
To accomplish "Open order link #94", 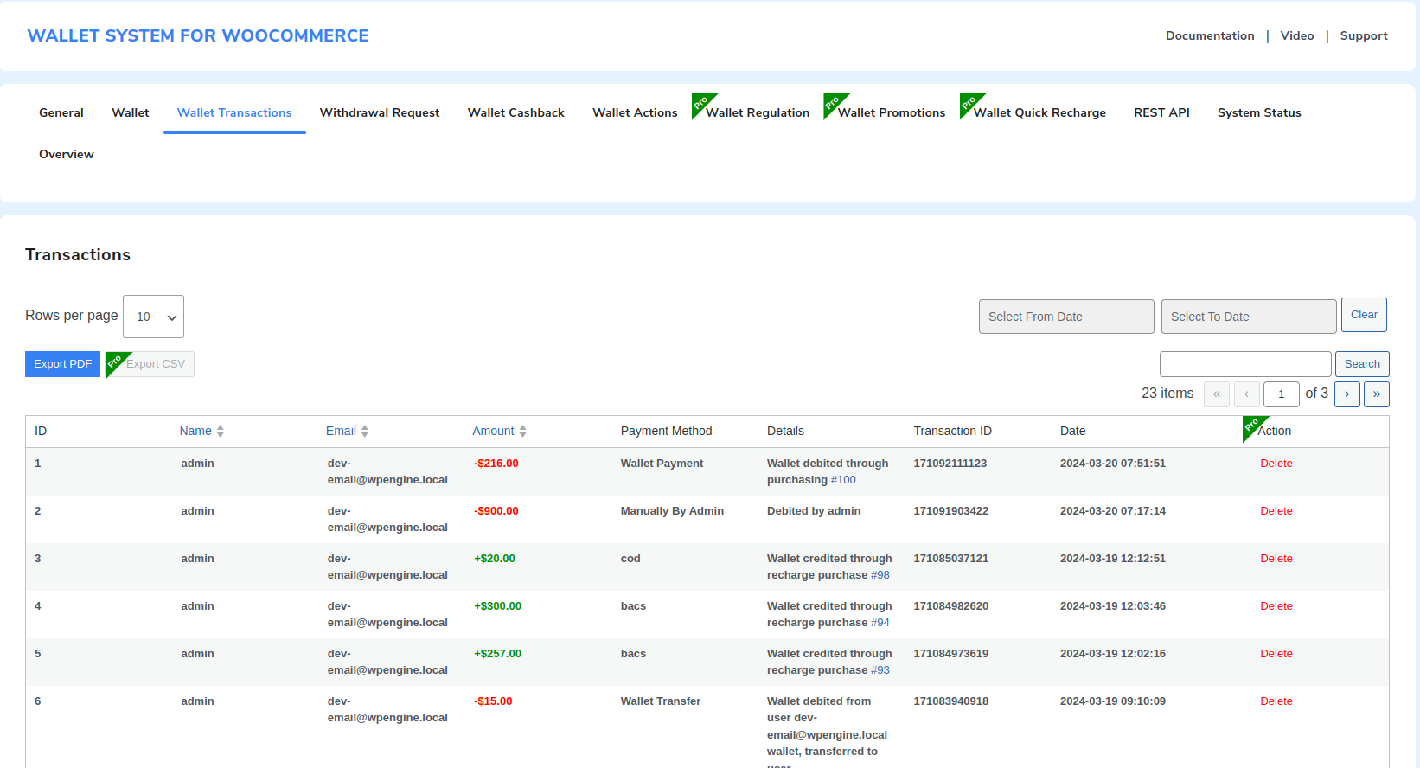I will 880,623.
